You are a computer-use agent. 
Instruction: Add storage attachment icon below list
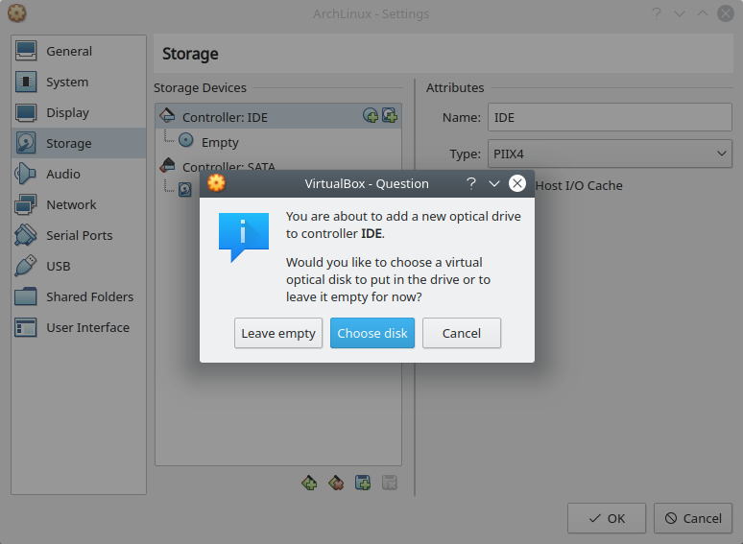pos(363,483)
